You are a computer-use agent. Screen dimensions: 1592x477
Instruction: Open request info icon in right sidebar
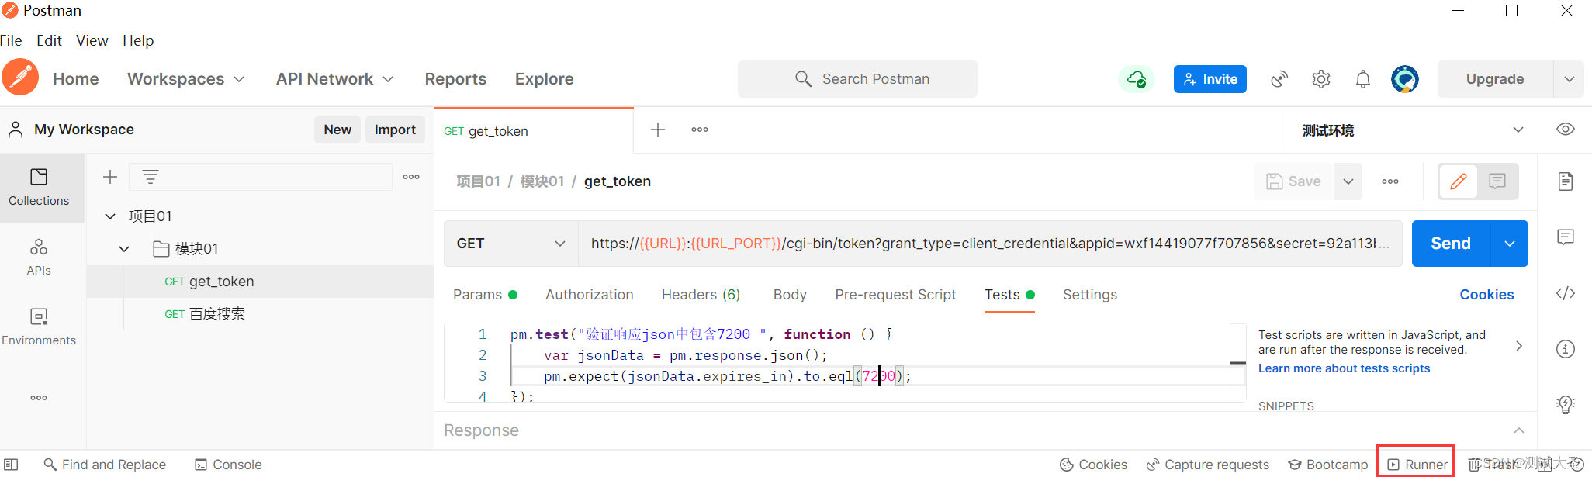[1566, 349]
